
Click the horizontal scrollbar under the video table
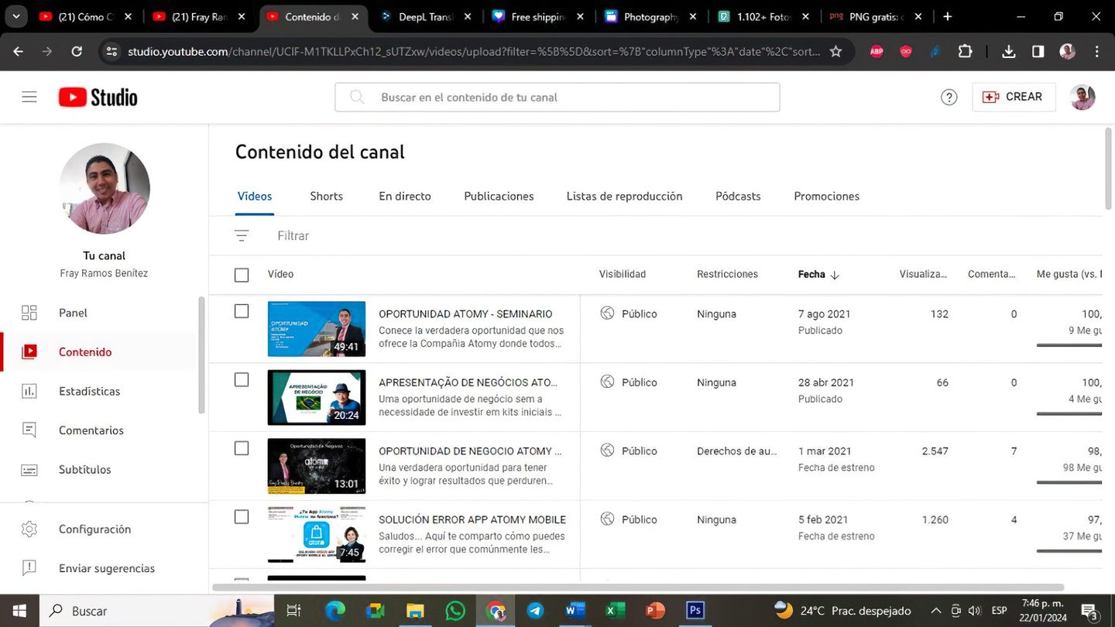click(x=638, y=588)
